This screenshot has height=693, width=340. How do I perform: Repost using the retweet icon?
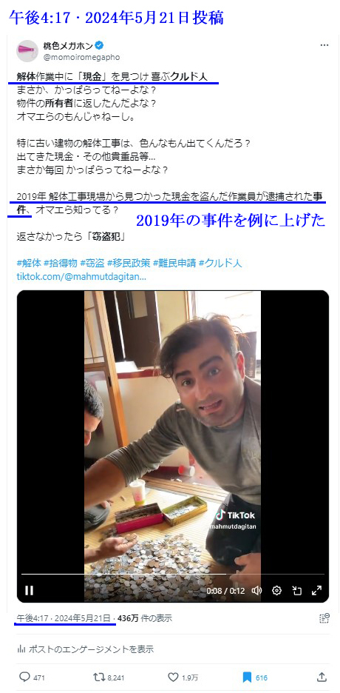tap(99, 677)
